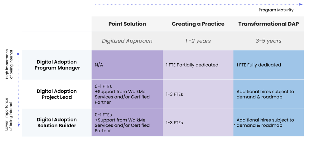Click the Program Maturity label
The width and height of the screenshot is (319, 141).
[276, 10]
